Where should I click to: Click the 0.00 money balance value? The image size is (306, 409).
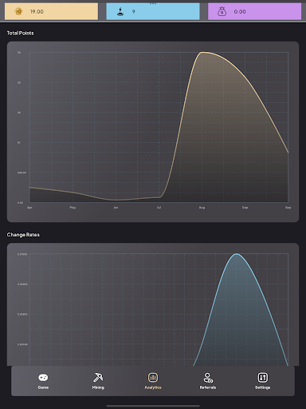pyautogui.click(x=240, y=11)
